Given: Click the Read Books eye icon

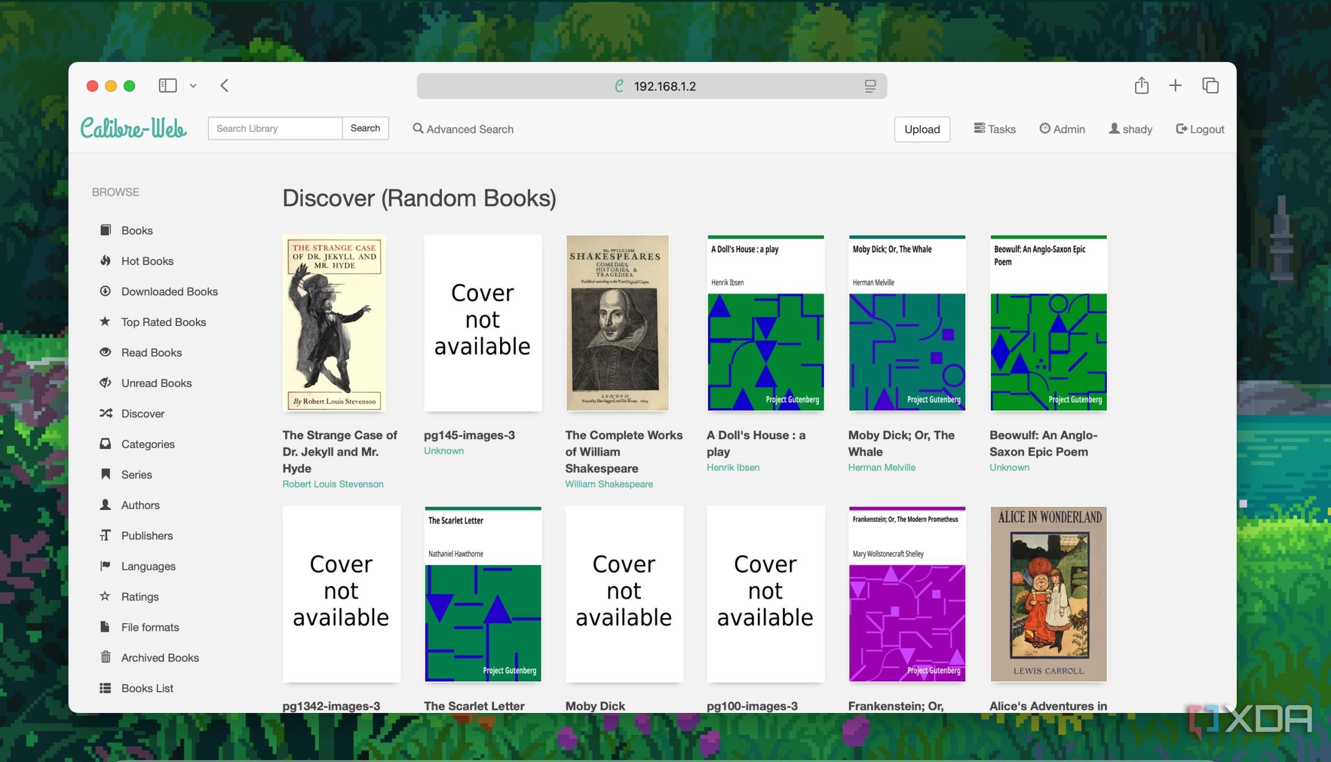Looking at the screenshot, I should coord(106,352).
